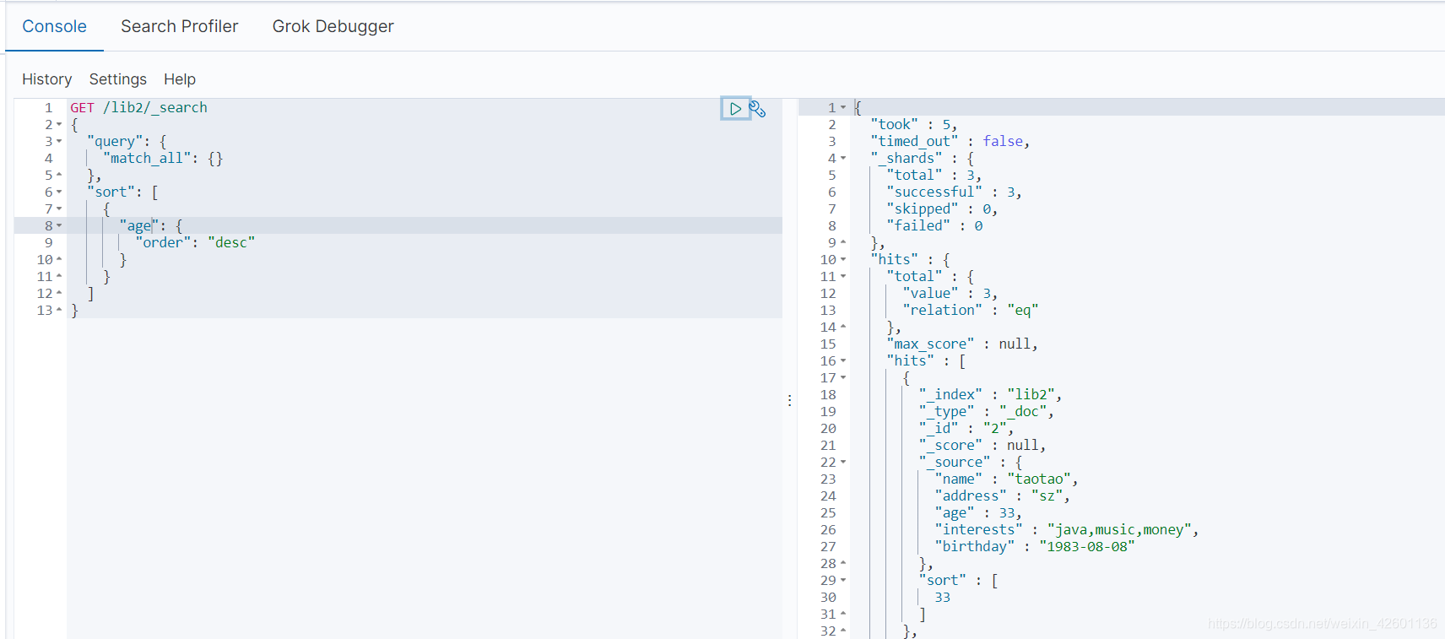The width and height of the screenshot is (1445, 639).
Task: Click the "birthday" : "1983-08-08" line
Action: coord(1035,546)
